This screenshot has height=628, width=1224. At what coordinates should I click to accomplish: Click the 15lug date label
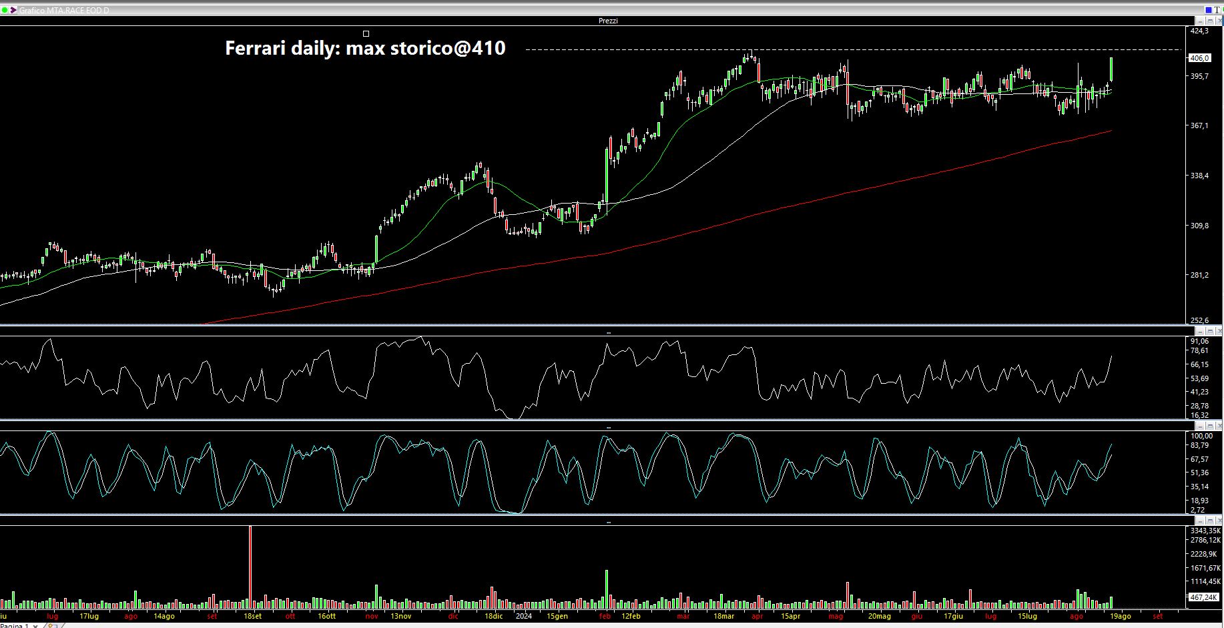click(x=1027, y=616)
